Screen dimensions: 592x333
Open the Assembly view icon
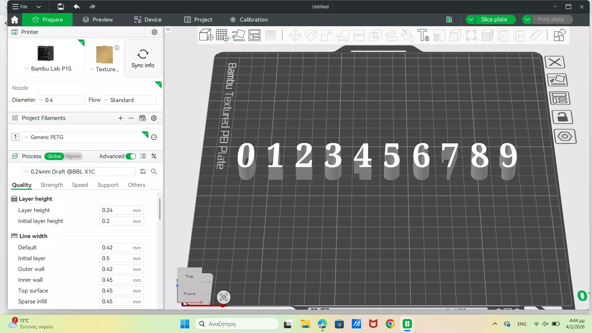pos(559,35)
